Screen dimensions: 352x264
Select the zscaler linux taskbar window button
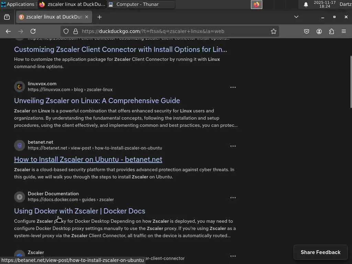pyautogui.click(x=72, y=4)
